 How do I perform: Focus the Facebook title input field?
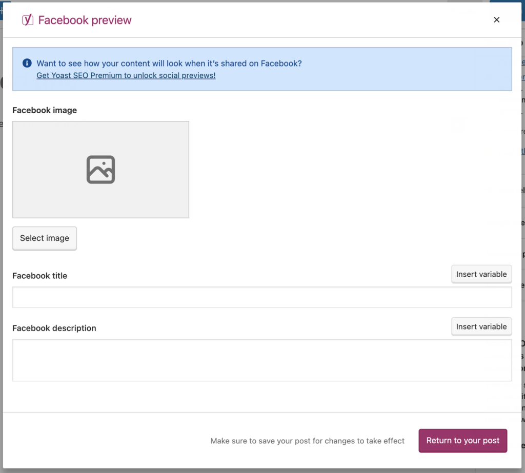(262, 297)
